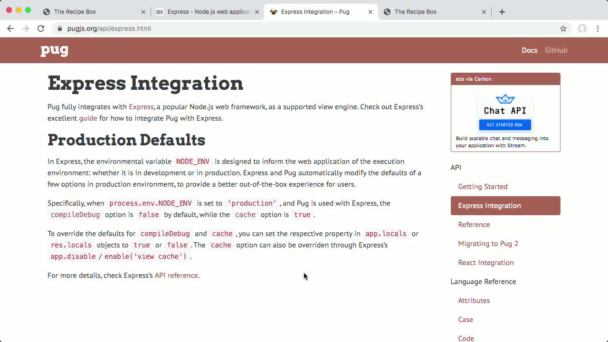Viewport: 608px width, 342px height.
Task: Follow the API reference link
Action: [x=176, y=275]
